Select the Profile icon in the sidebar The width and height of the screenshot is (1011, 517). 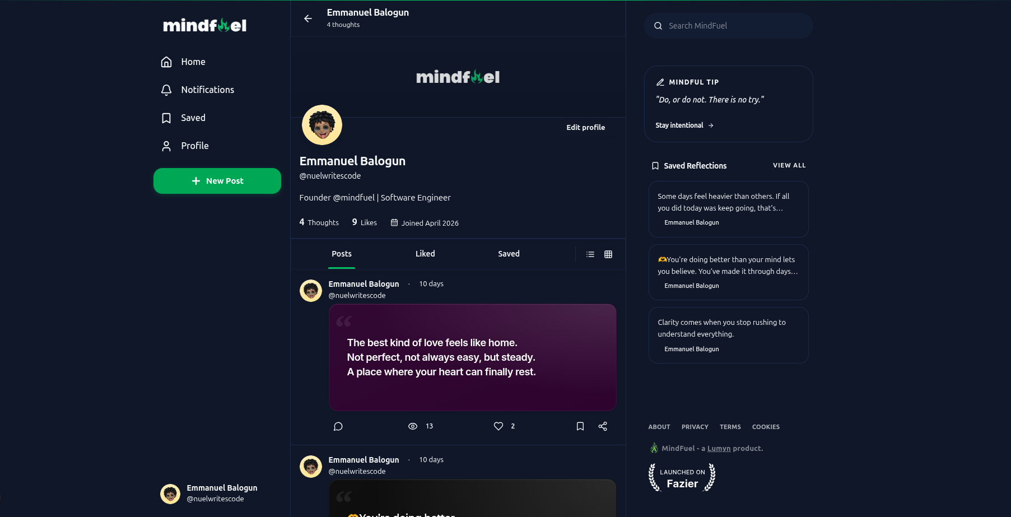(166, 146)
